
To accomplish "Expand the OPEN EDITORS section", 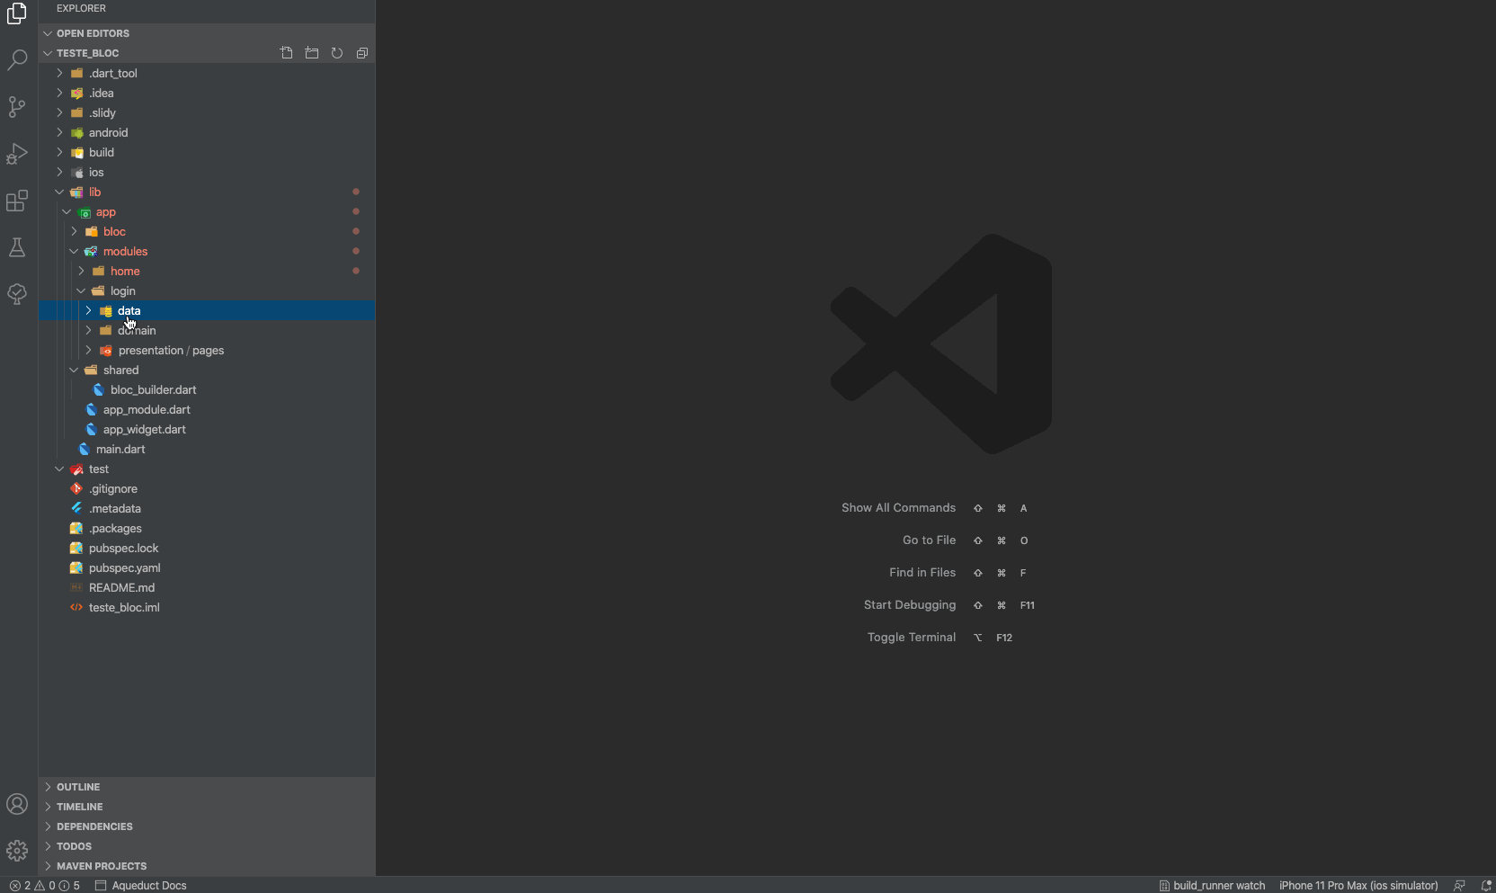I will coord(207,33).
